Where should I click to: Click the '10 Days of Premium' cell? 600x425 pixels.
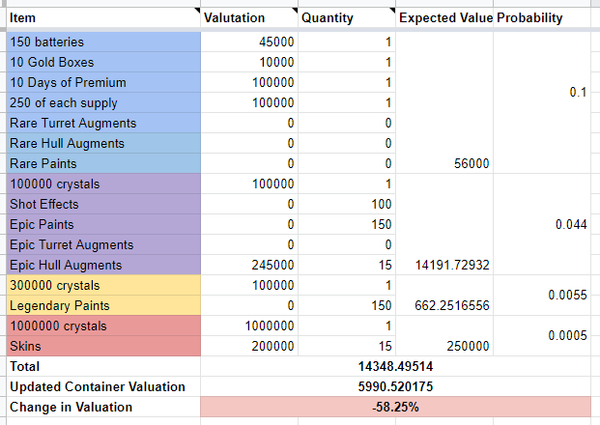pos(102,83)
